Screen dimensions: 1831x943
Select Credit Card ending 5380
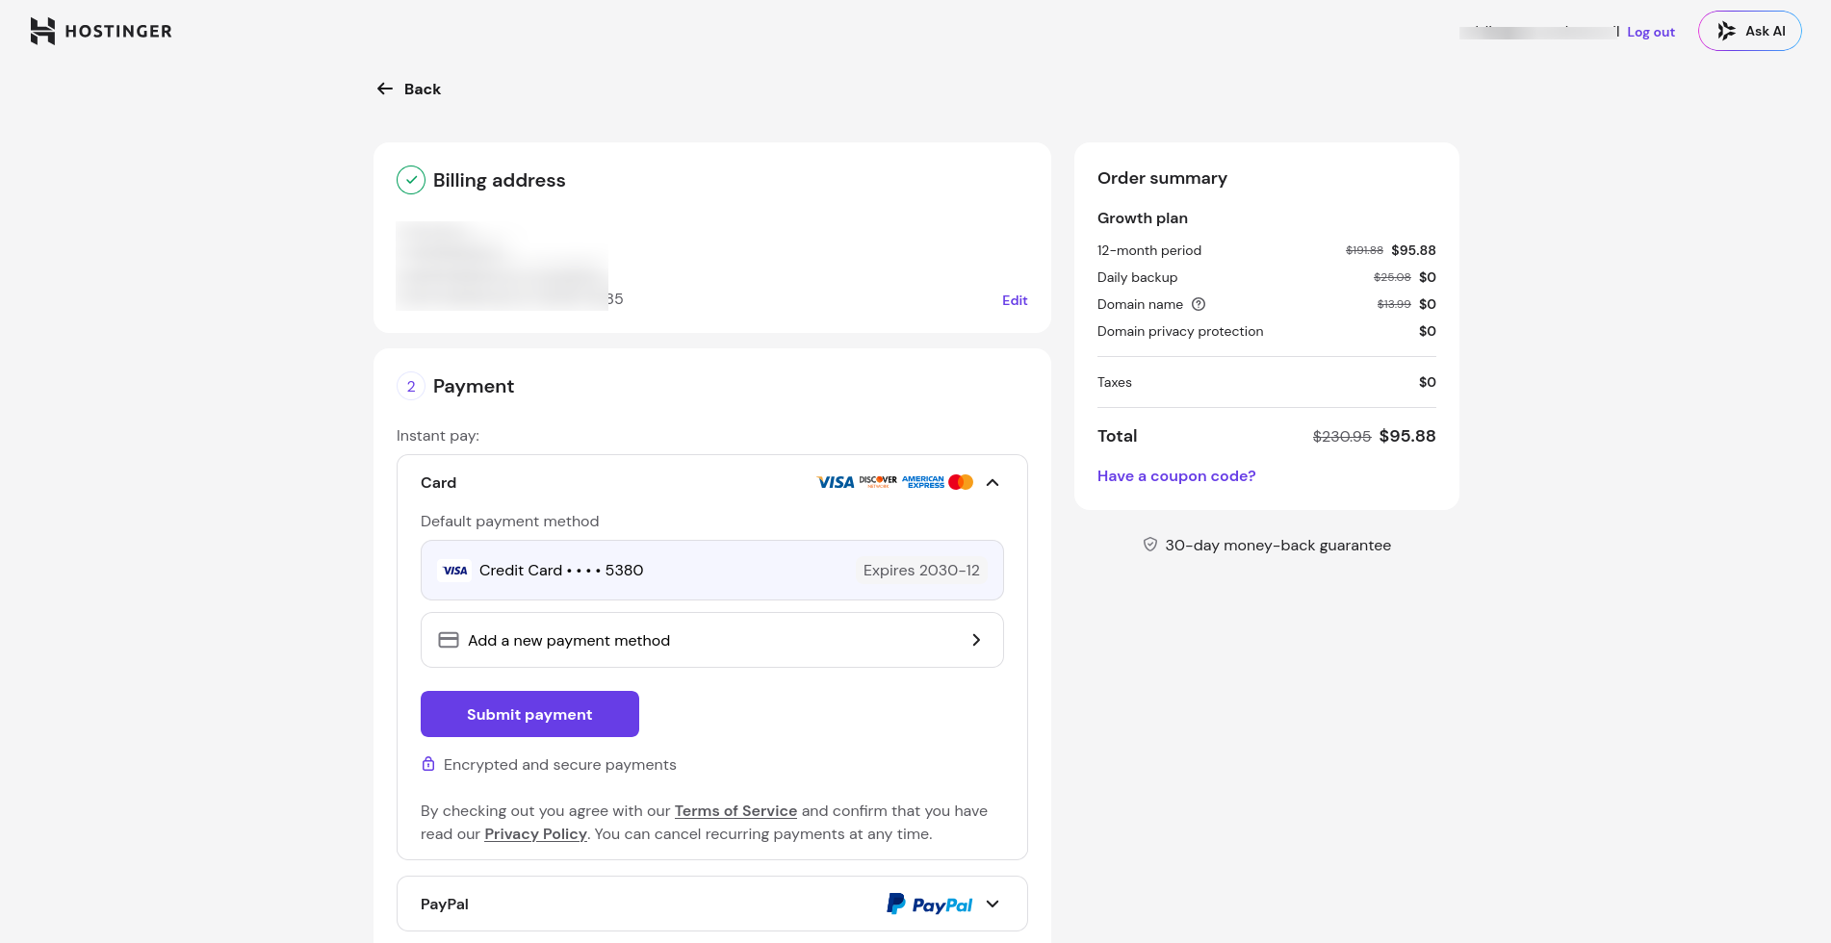point(712,571)
